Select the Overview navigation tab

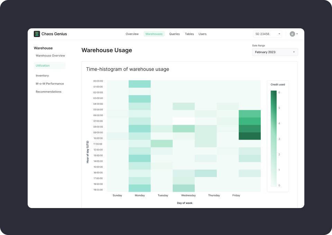pos(132,34)
